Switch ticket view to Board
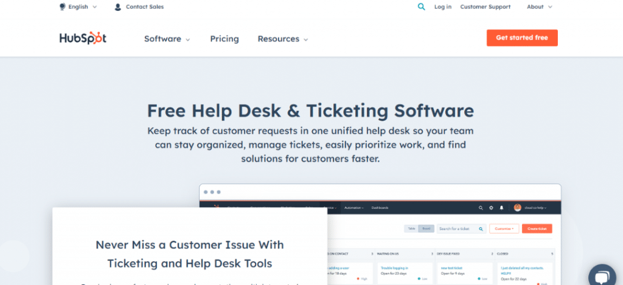 [426, 228]
